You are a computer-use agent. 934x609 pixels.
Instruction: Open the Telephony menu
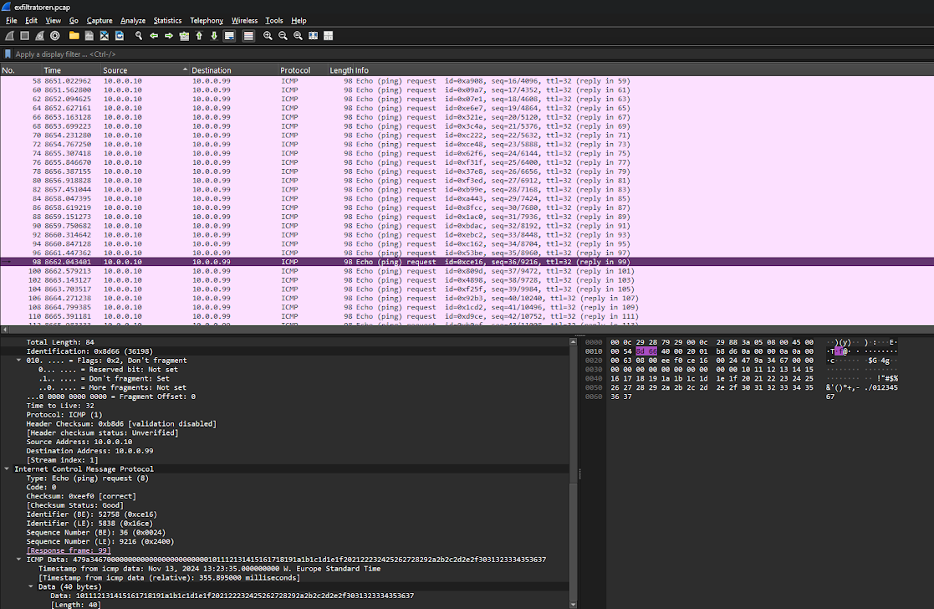[x=207, y=20]
